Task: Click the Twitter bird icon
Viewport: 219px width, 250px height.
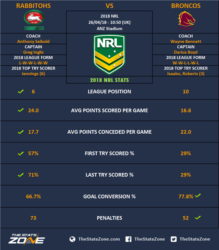Action: tap(174, 239)
